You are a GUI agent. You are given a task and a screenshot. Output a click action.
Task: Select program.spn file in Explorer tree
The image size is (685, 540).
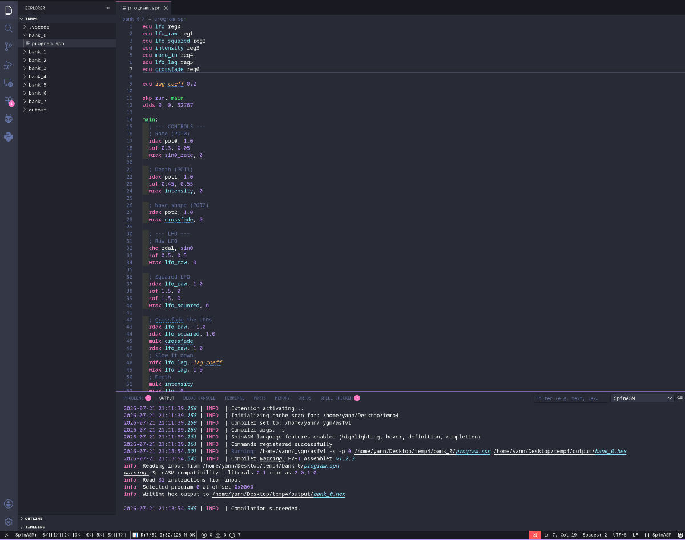(67, 43)
